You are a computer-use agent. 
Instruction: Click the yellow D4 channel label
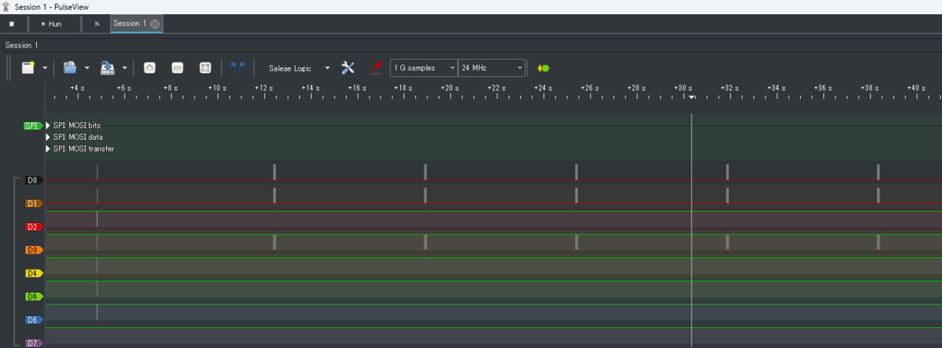point(34,273)
